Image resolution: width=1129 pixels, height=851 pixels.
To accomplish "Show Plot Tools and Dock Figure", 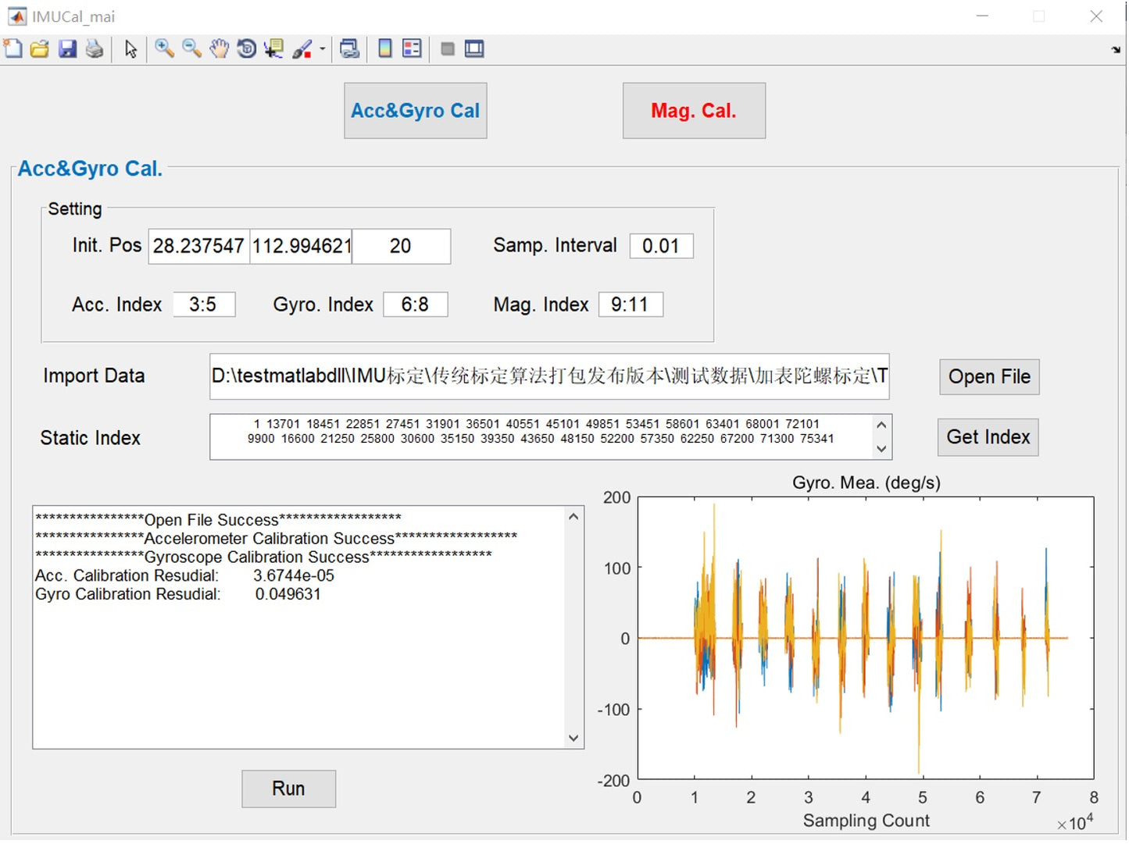I will (473, 48).
